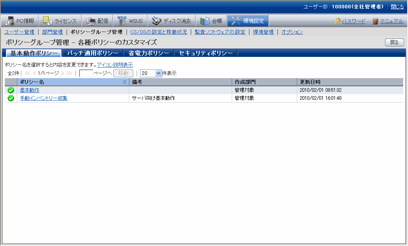Switch to セキュリティポリシー tab

pos(206,53)
